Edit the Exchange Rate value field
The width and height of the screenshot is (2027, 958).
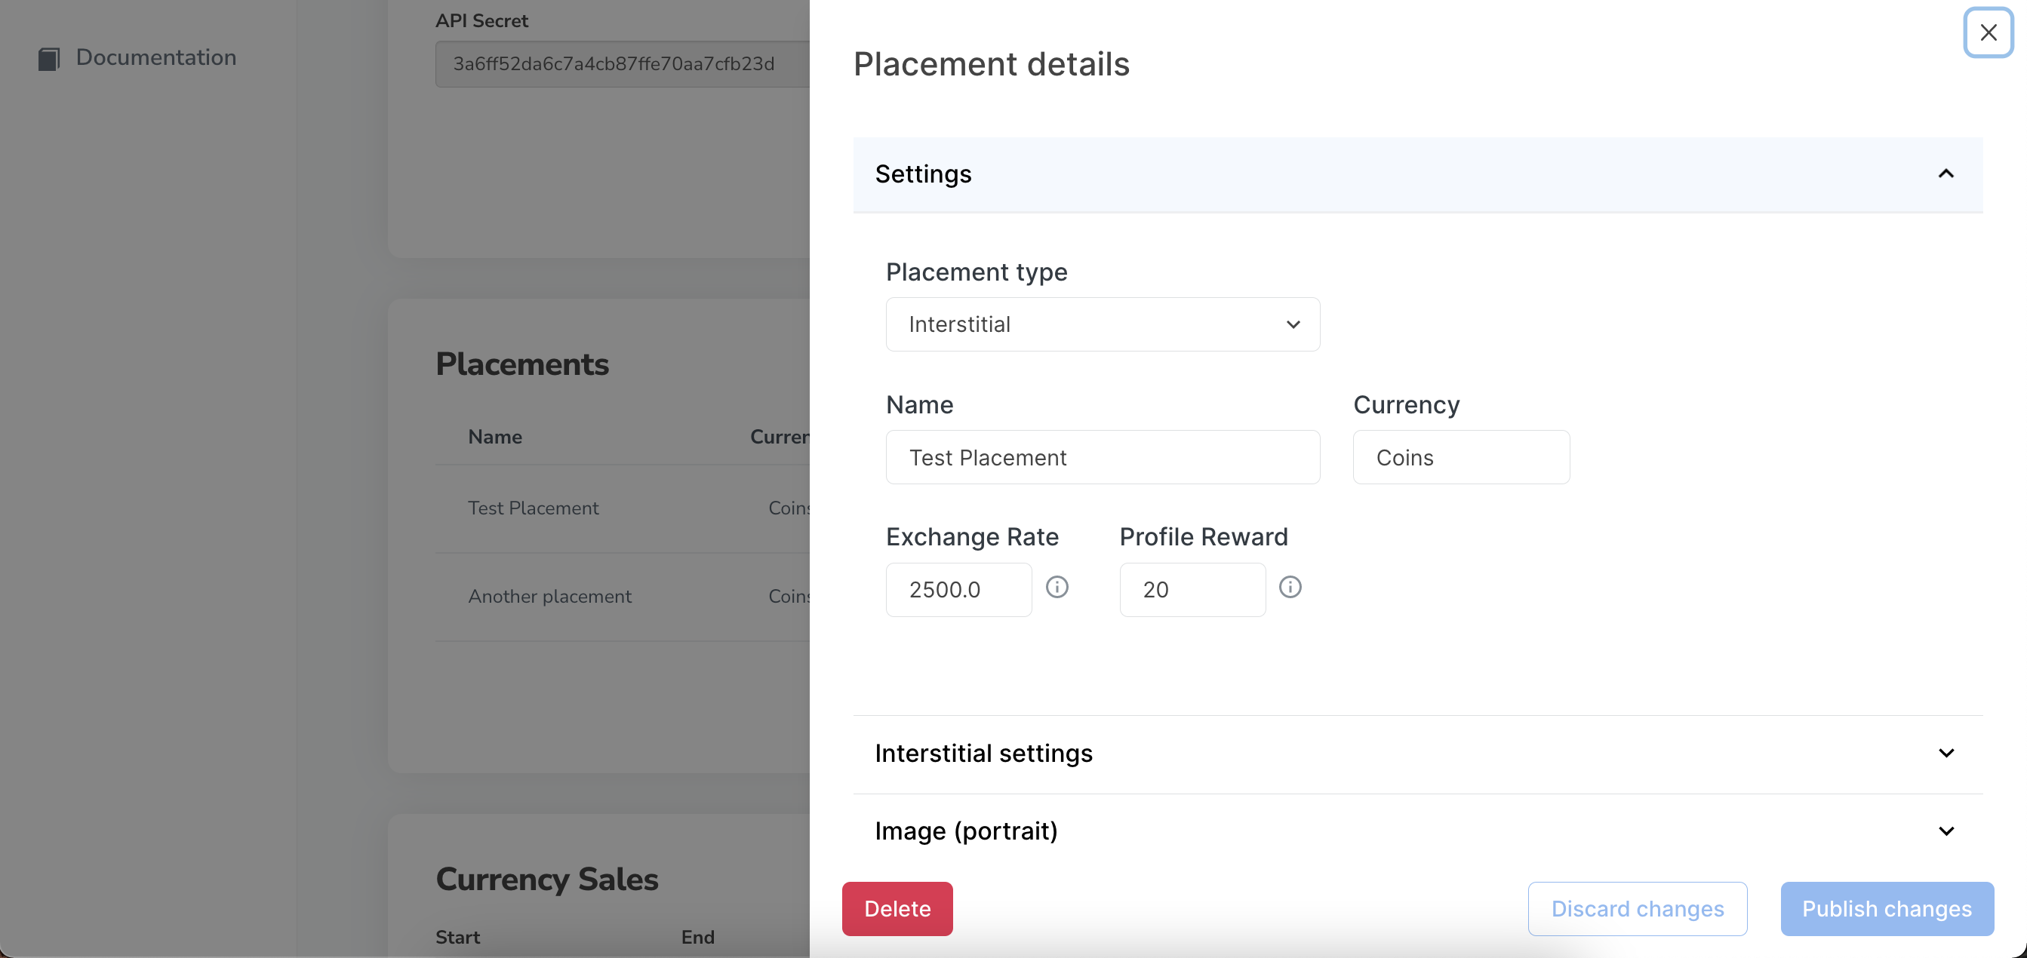pyautogui.click(x=958, y=588)
